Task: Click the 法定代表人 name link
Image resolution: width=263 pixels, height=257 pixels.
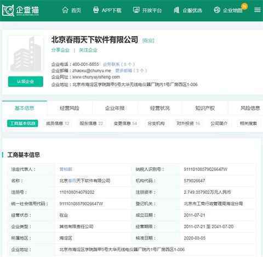Action: [x=66, y=169]
